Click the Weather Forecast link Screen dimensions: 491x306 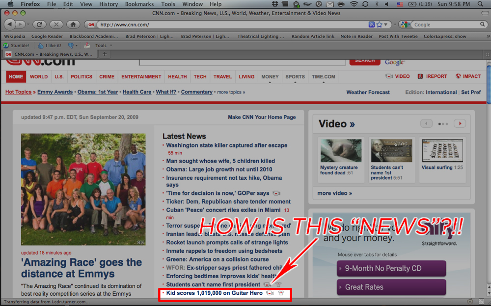[368, 92]
